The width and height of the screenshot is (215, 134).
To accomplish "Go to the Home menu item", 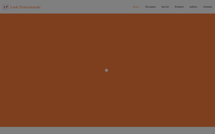I will pos(136,7).
